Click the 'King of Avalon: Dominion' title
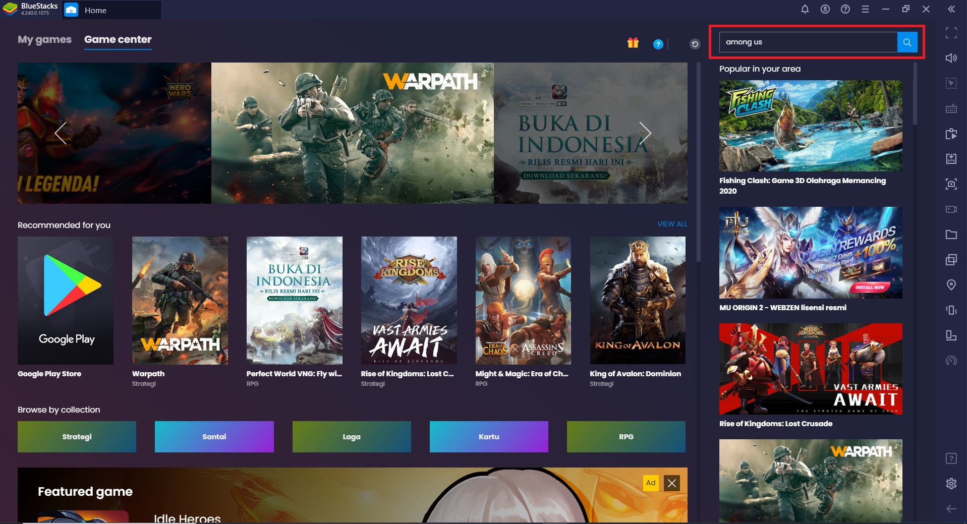 [x=635, y=374]
